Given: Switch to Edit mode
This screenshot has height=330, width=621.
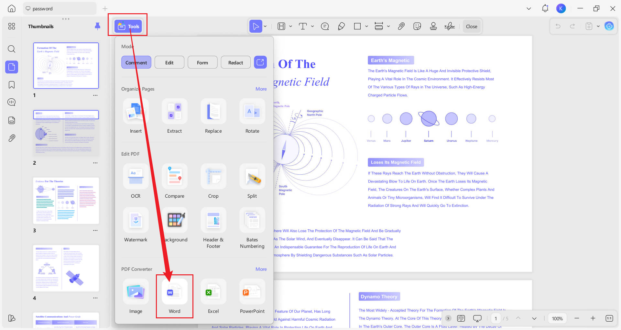Looking at the screenshot, I should (169, 62).
